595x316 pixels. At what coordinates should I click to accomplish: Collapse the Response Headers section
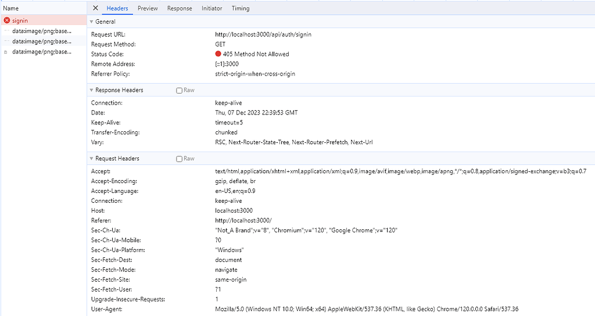(91, 91)
